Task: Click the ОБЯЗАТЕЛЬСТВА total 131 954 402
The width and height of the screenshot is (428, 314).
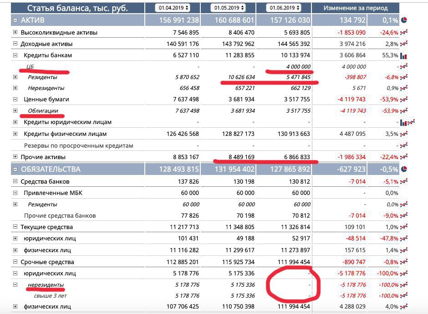Action: (x=234, y=169)
